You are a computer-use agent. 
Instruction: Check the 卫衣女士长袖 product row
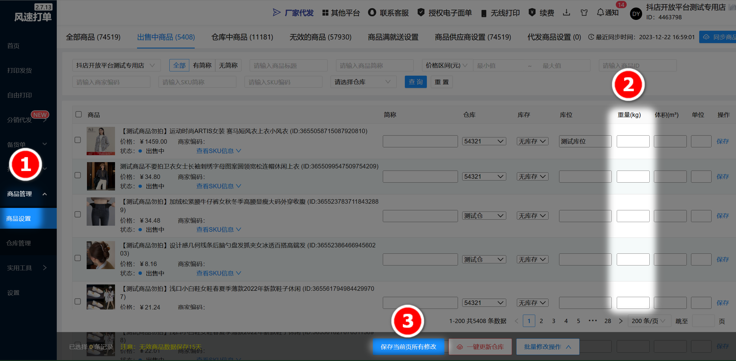(x=78, y=175)
